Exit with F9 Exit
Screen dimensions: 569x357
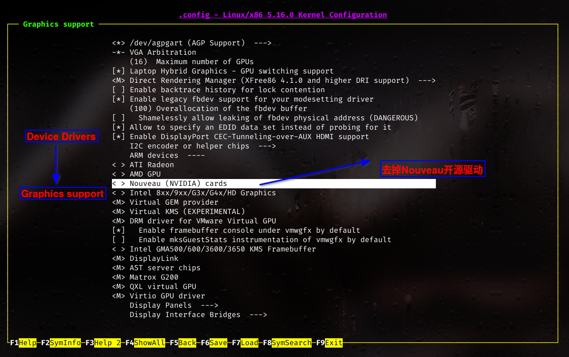333,343
